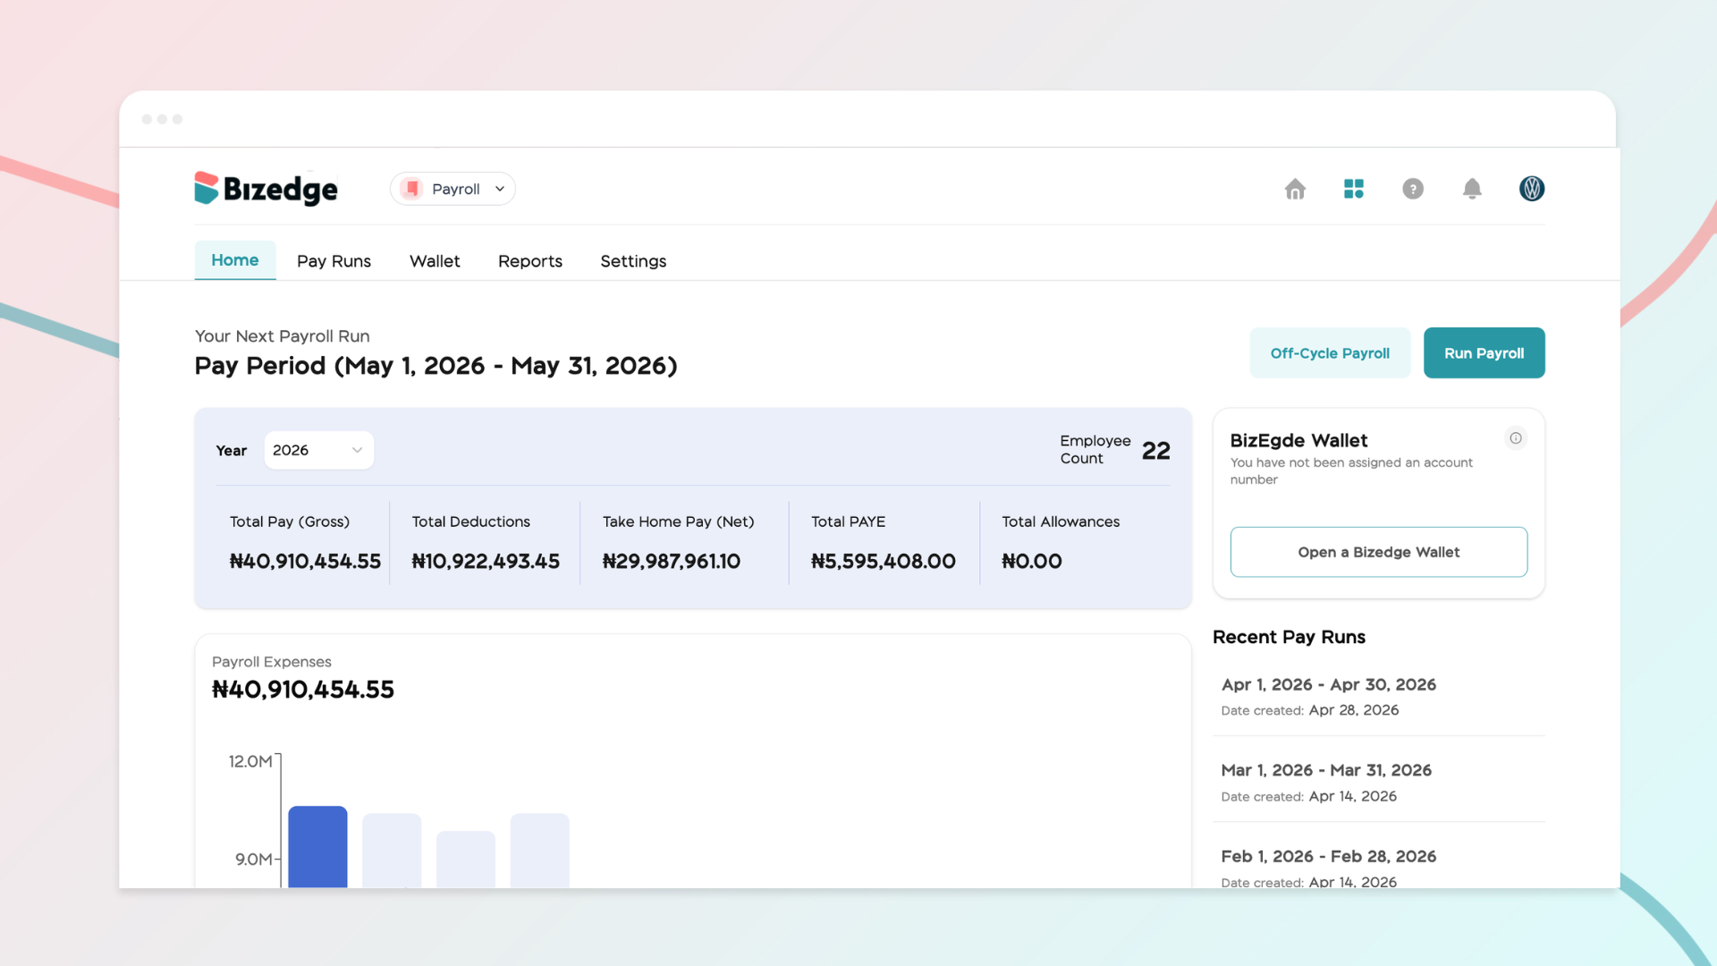
Task: Switch to the Pay Runs tab
Action: 334,261
